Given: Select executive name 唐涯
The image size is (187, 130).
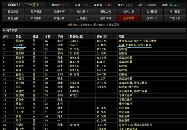Looking at the screenshot, I should pos(18,116).
